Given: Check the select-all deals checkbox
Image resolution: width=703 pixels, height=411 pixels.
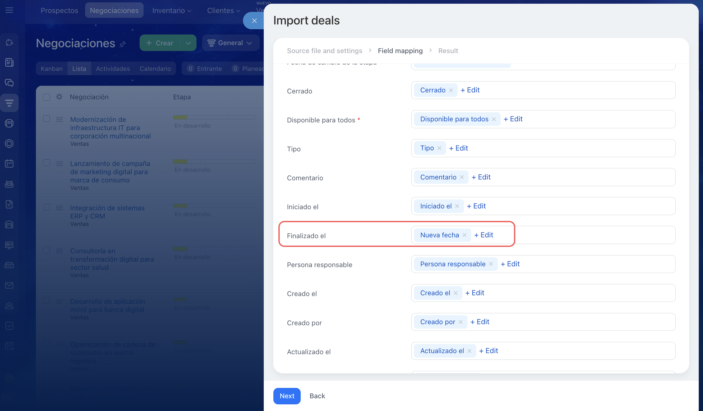Looking at the screenshot, I should [x=47, y=97].
